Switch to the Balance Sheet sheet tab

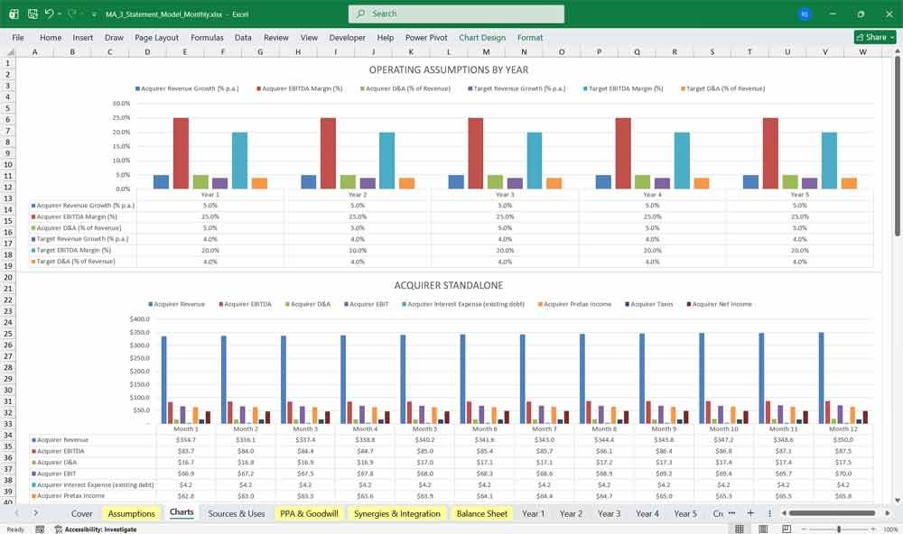coord(481,513)
